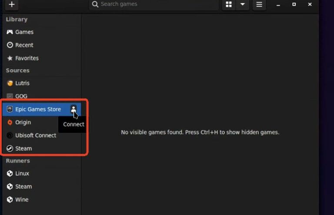Select the Wine runner
The image size is (334, 215).
pyautogui.click(x=42, y=199)
